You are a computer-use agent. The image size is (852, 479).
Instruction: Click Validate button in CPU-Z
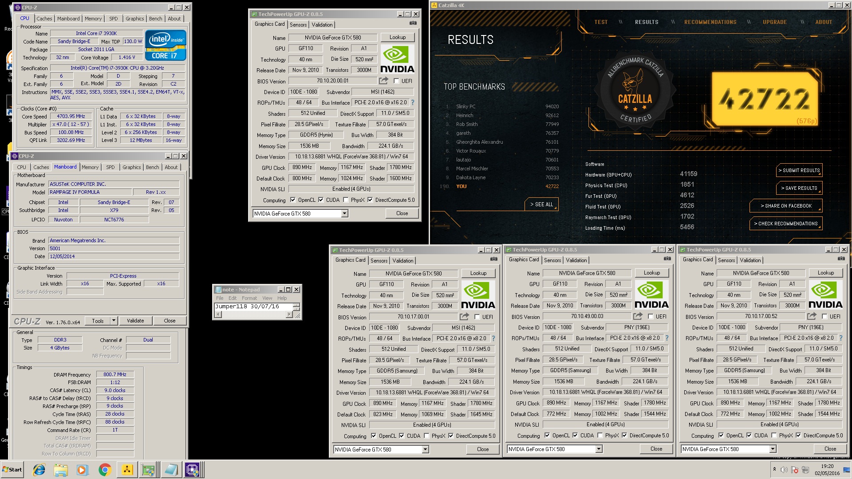(135, 321)
